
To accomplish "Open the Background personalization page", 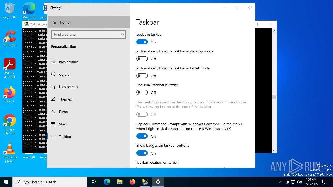I will (88, 62).
